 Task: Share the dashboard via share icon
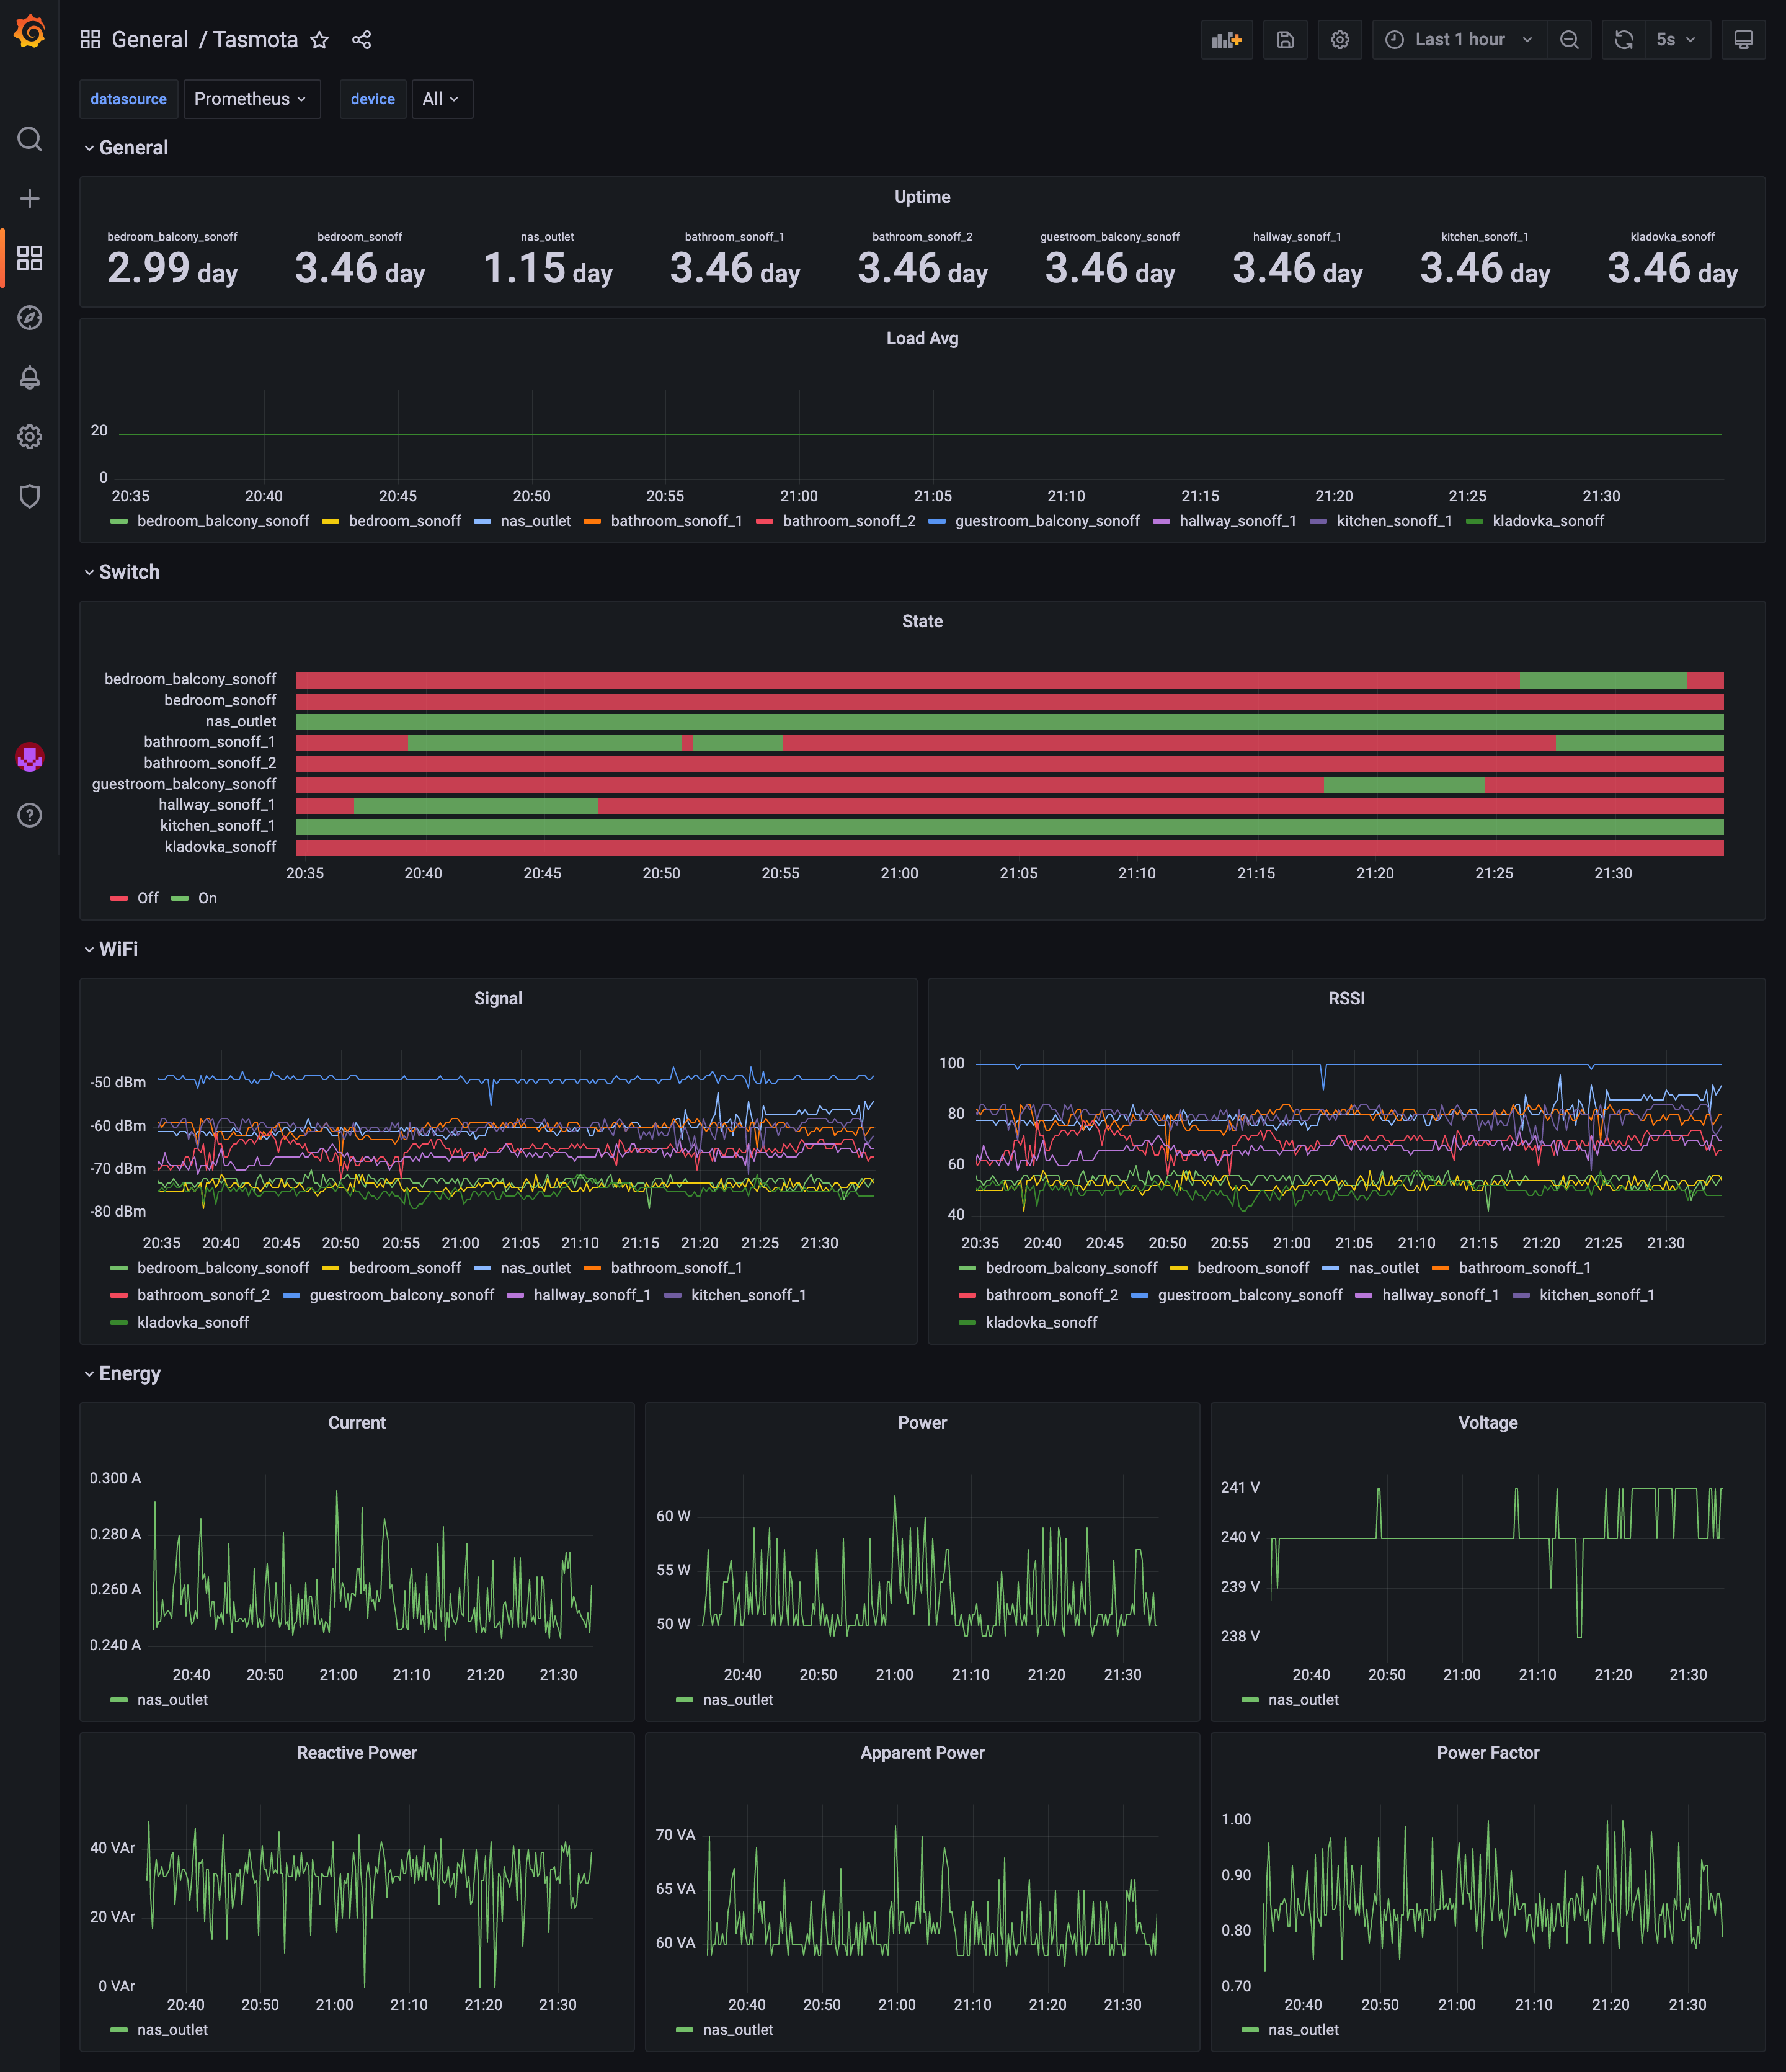click(x=362, y=40)
